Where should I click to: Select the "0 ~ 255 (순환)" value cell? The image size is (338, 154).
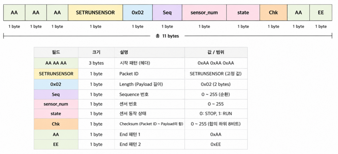[216, 94]
